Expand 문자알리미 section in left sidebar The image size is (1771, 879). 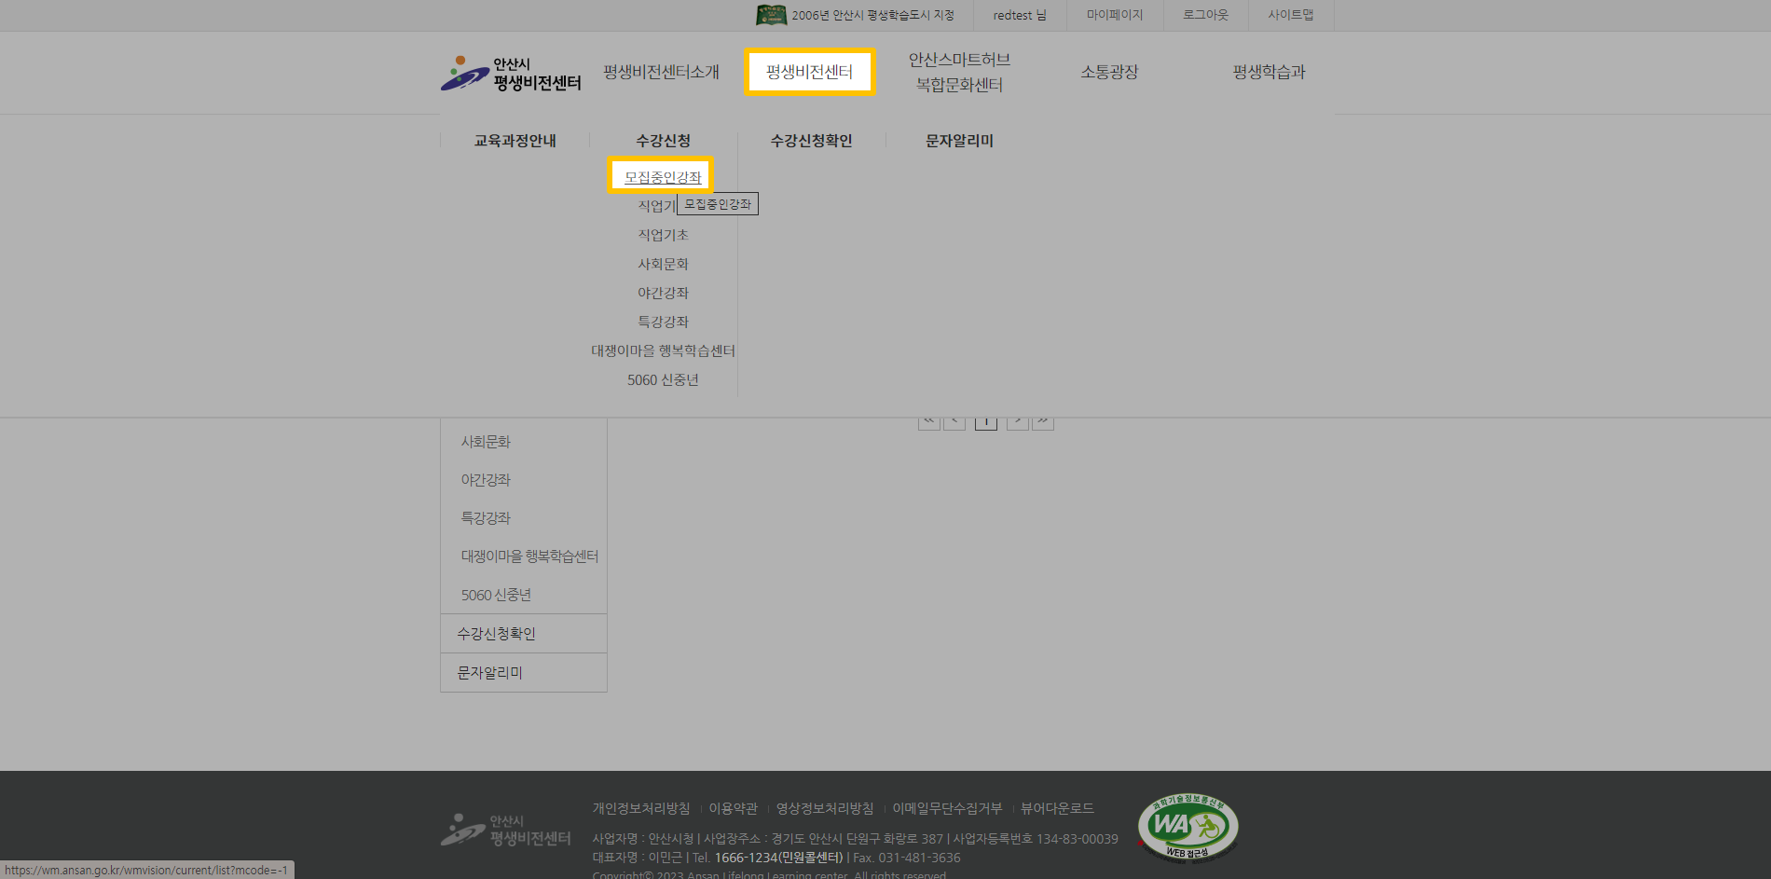pyautogui.click(x=524, y=673)
